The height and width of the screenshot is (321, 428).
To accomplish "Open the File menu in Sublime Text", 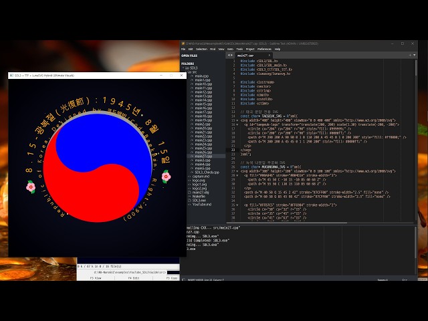I will (x=183, y=49).
